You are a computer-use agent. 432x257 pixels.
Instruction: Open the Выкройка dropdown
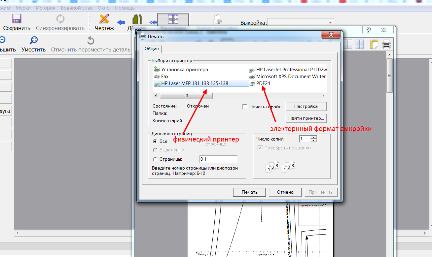tap(330, 23)
